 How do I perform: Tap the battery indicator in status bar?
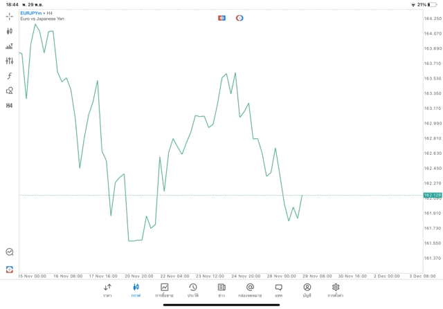[x=432, y=4]
